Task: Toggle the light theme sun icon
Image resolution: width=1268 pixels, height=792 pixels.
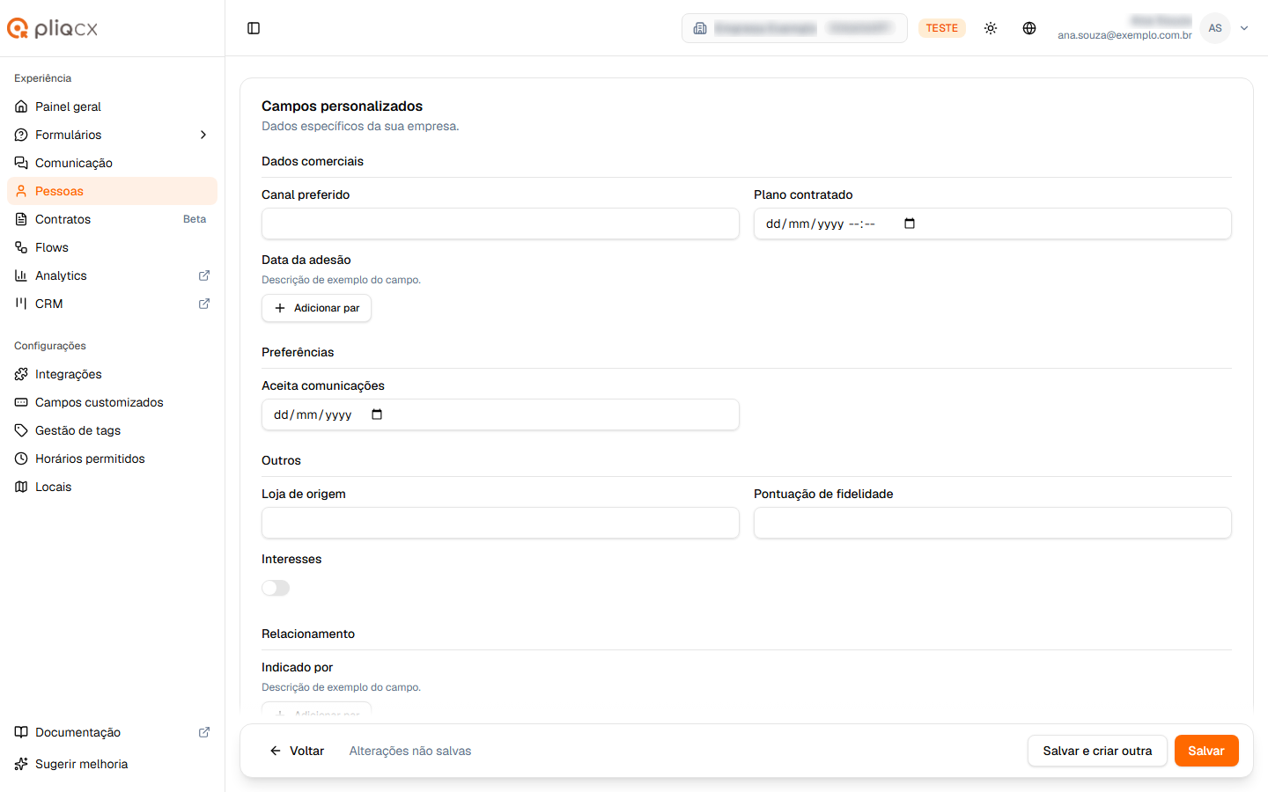Action: coord(991,28)
